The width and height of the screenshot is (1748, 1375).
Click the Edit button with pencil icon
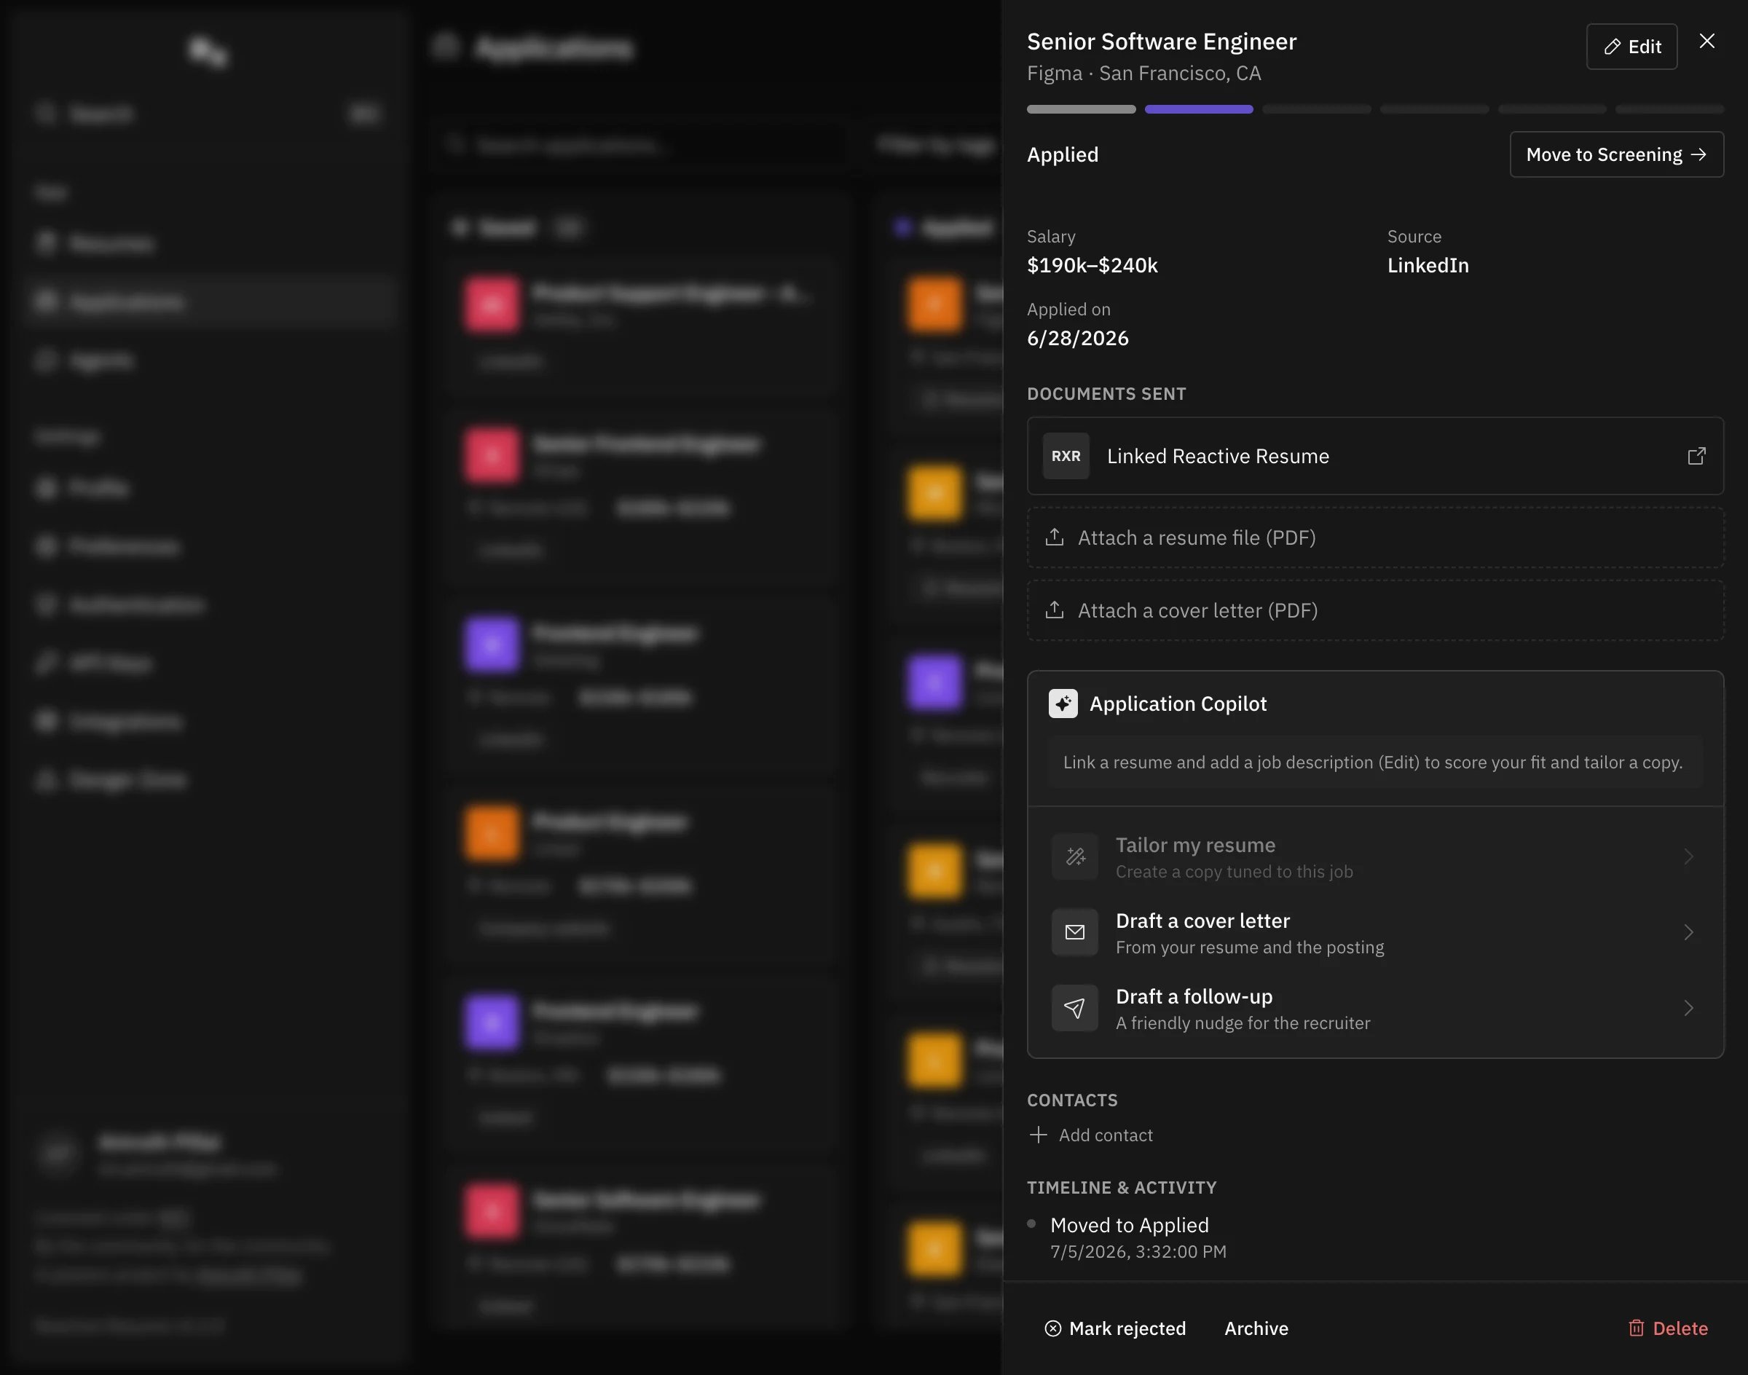[1631, 47]
